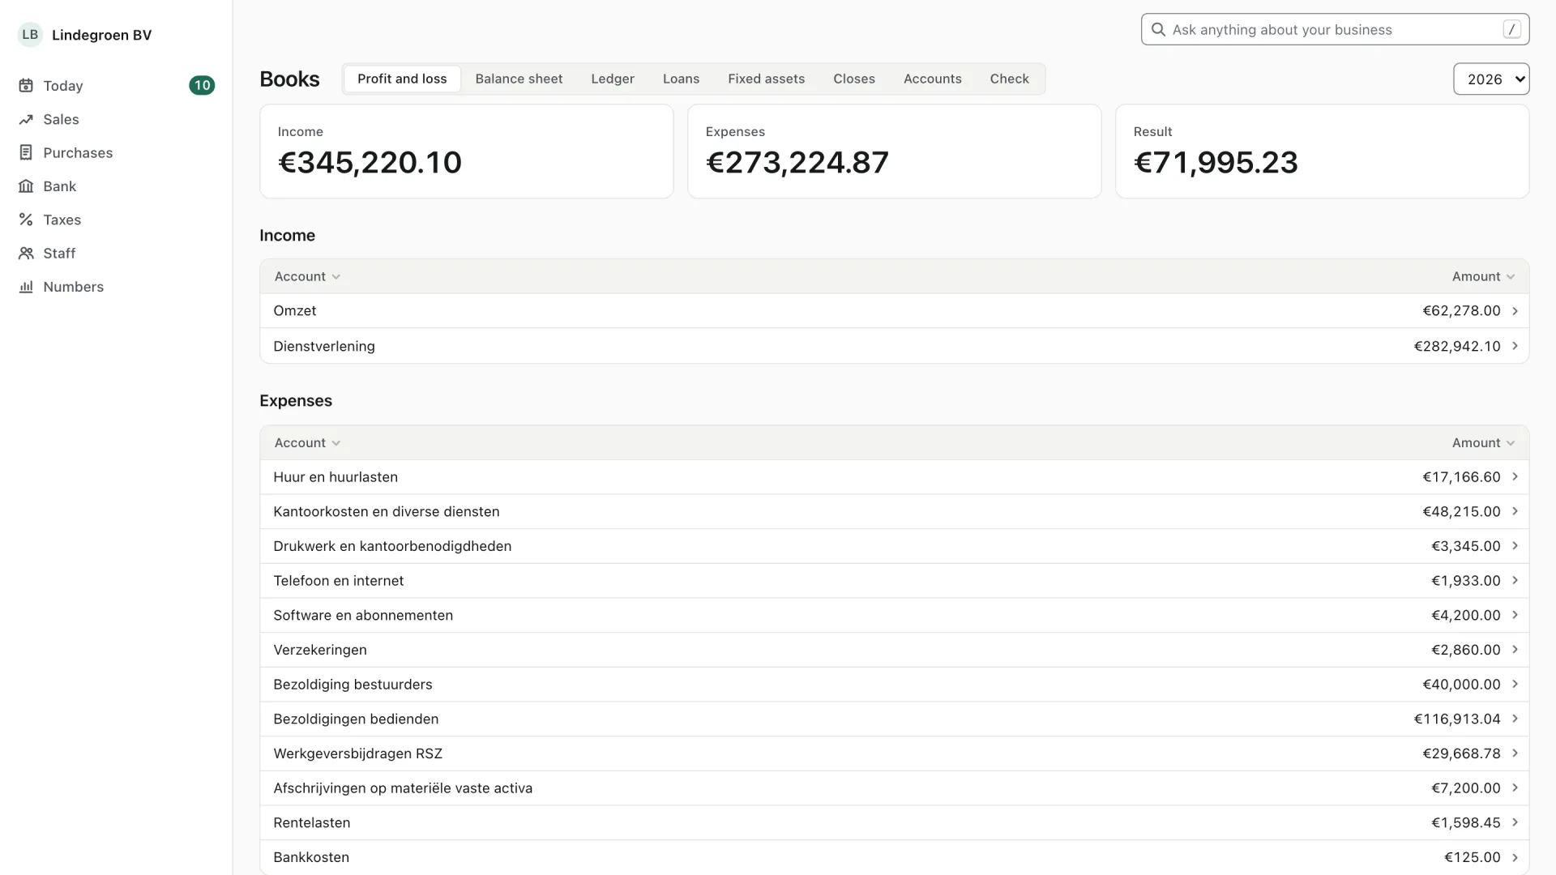Select the Profit and loss tab
The height and width of the screenshot is (875, 1556).
(x=402, y=79)
